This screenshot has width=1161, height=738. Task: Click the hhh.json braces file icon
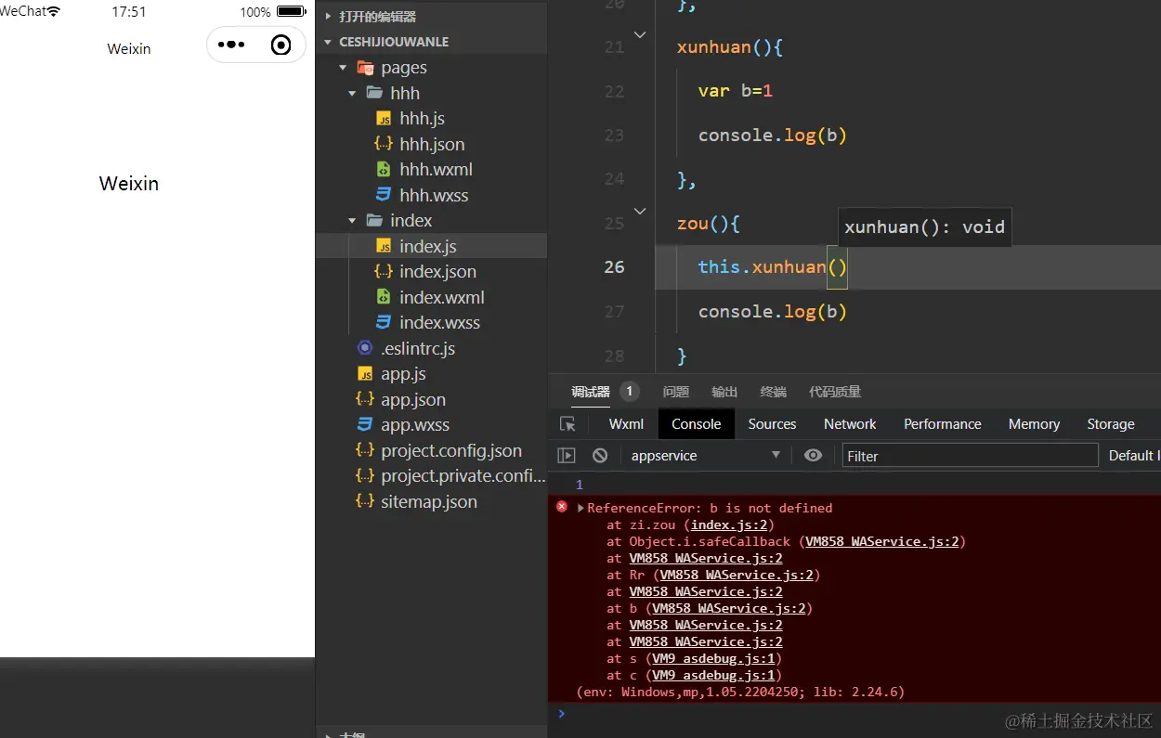click(x=383, y=144)
